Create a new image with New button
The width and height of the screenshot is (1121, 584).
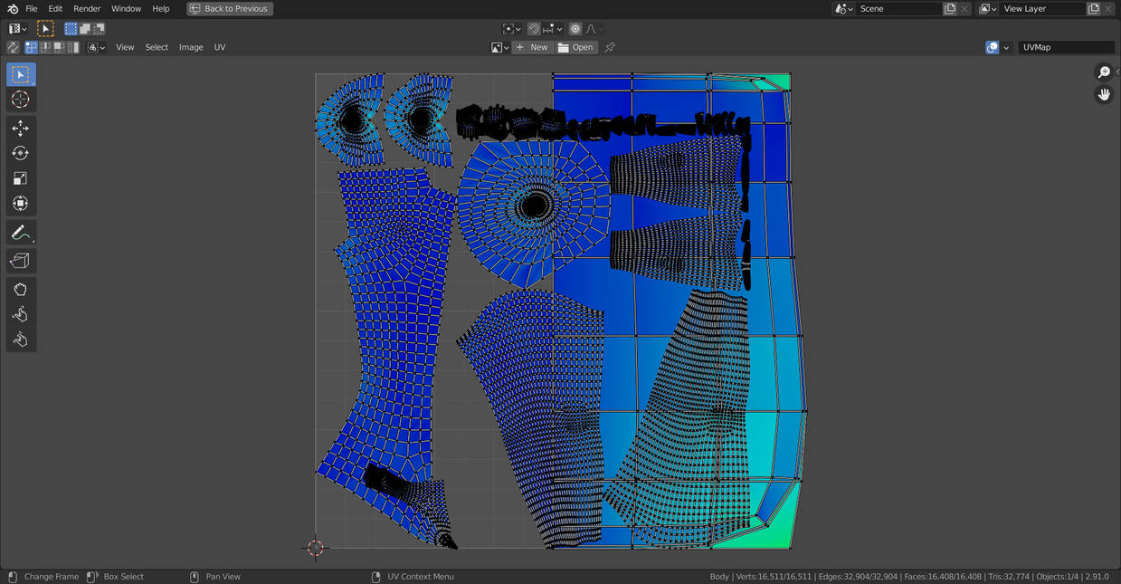pyautogui.click(x=532, y=47)
